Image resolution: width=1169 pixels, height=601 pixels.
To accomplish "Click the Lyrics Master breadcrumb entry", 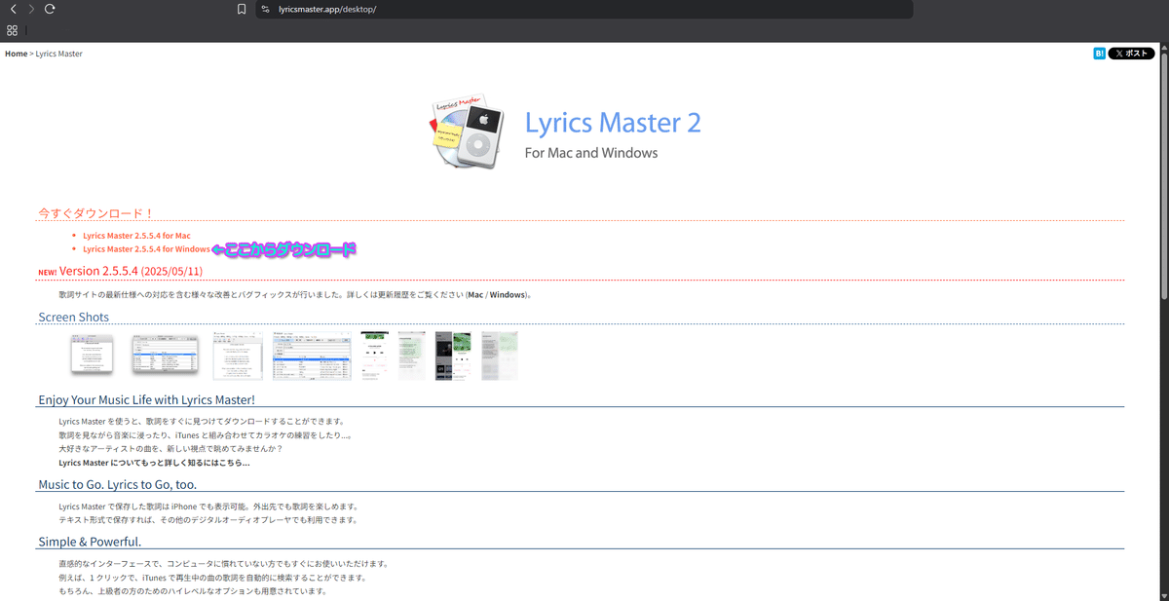I will [x=58, y=54].
